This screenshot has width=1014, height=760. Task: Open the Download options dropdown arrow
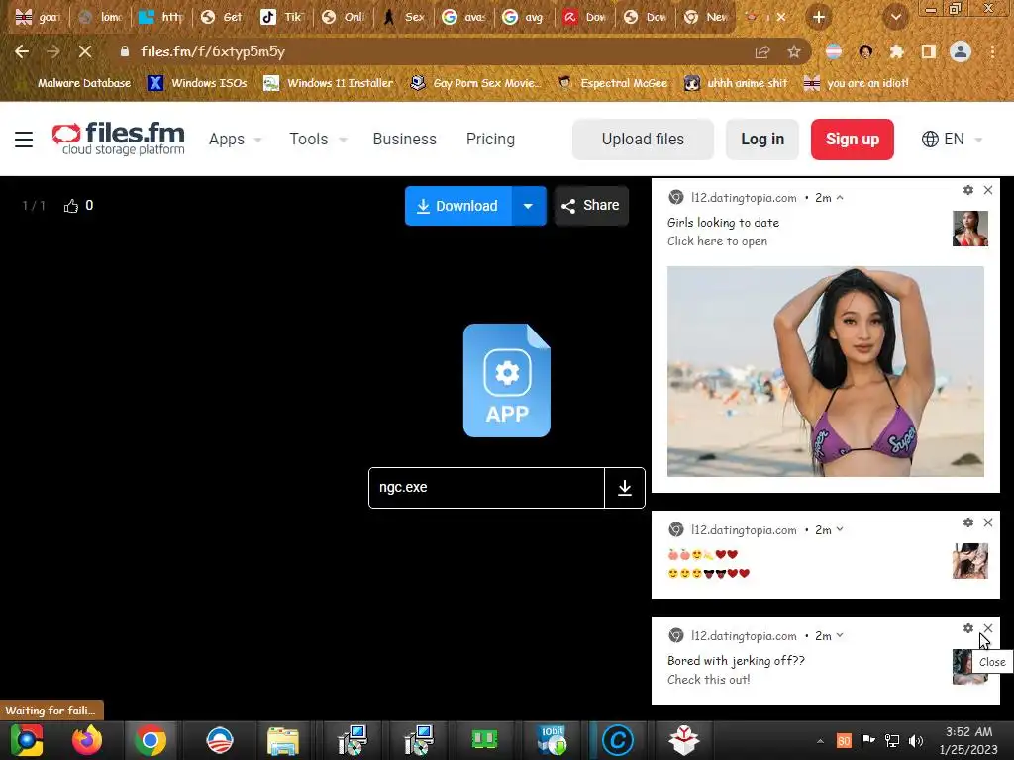[529, 206]
